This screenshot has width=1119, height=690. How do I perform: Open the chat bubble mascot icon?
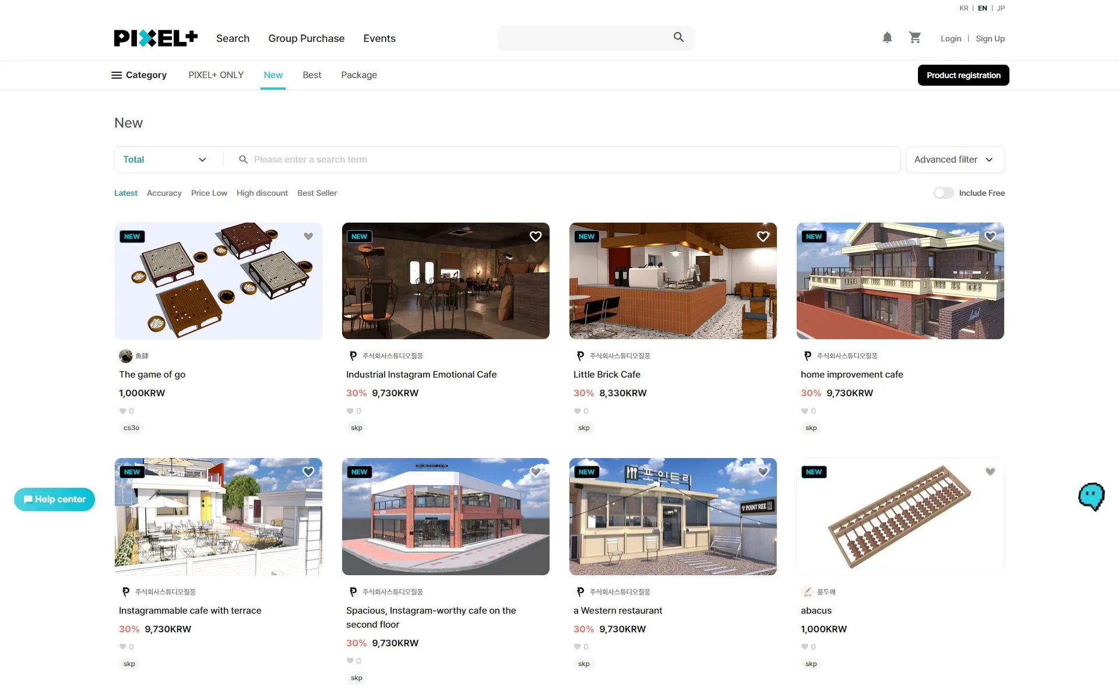pyautogui.click(x=1091, y=497)
